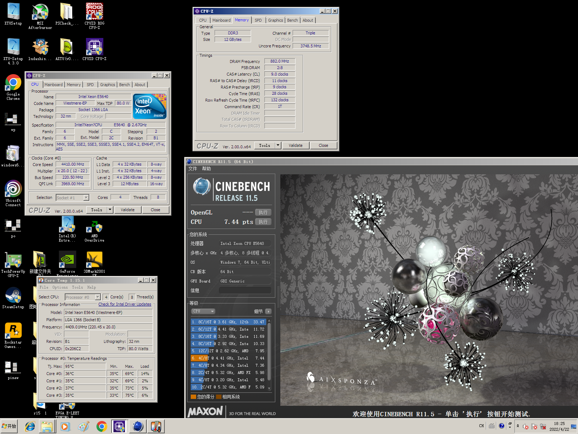578x434 pixels.
Task: Open CPUID ROG CPU-Z desktop shortcut
Action: [95, 16]
